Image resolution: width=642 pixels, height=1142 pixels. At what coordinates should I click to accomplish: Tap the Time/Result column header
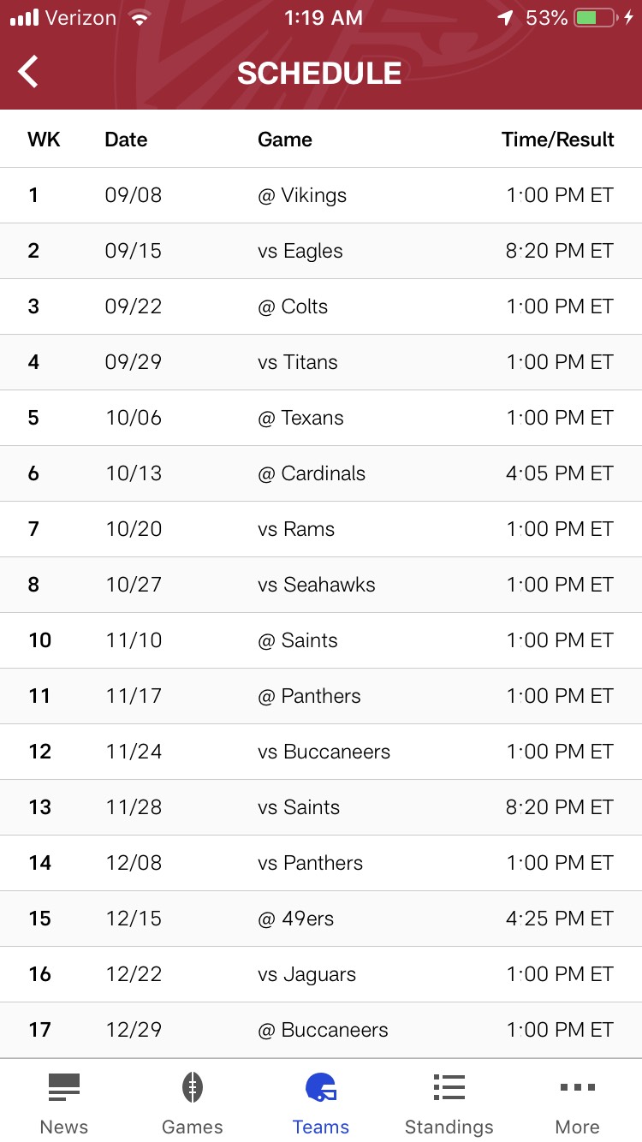point(557,140)
